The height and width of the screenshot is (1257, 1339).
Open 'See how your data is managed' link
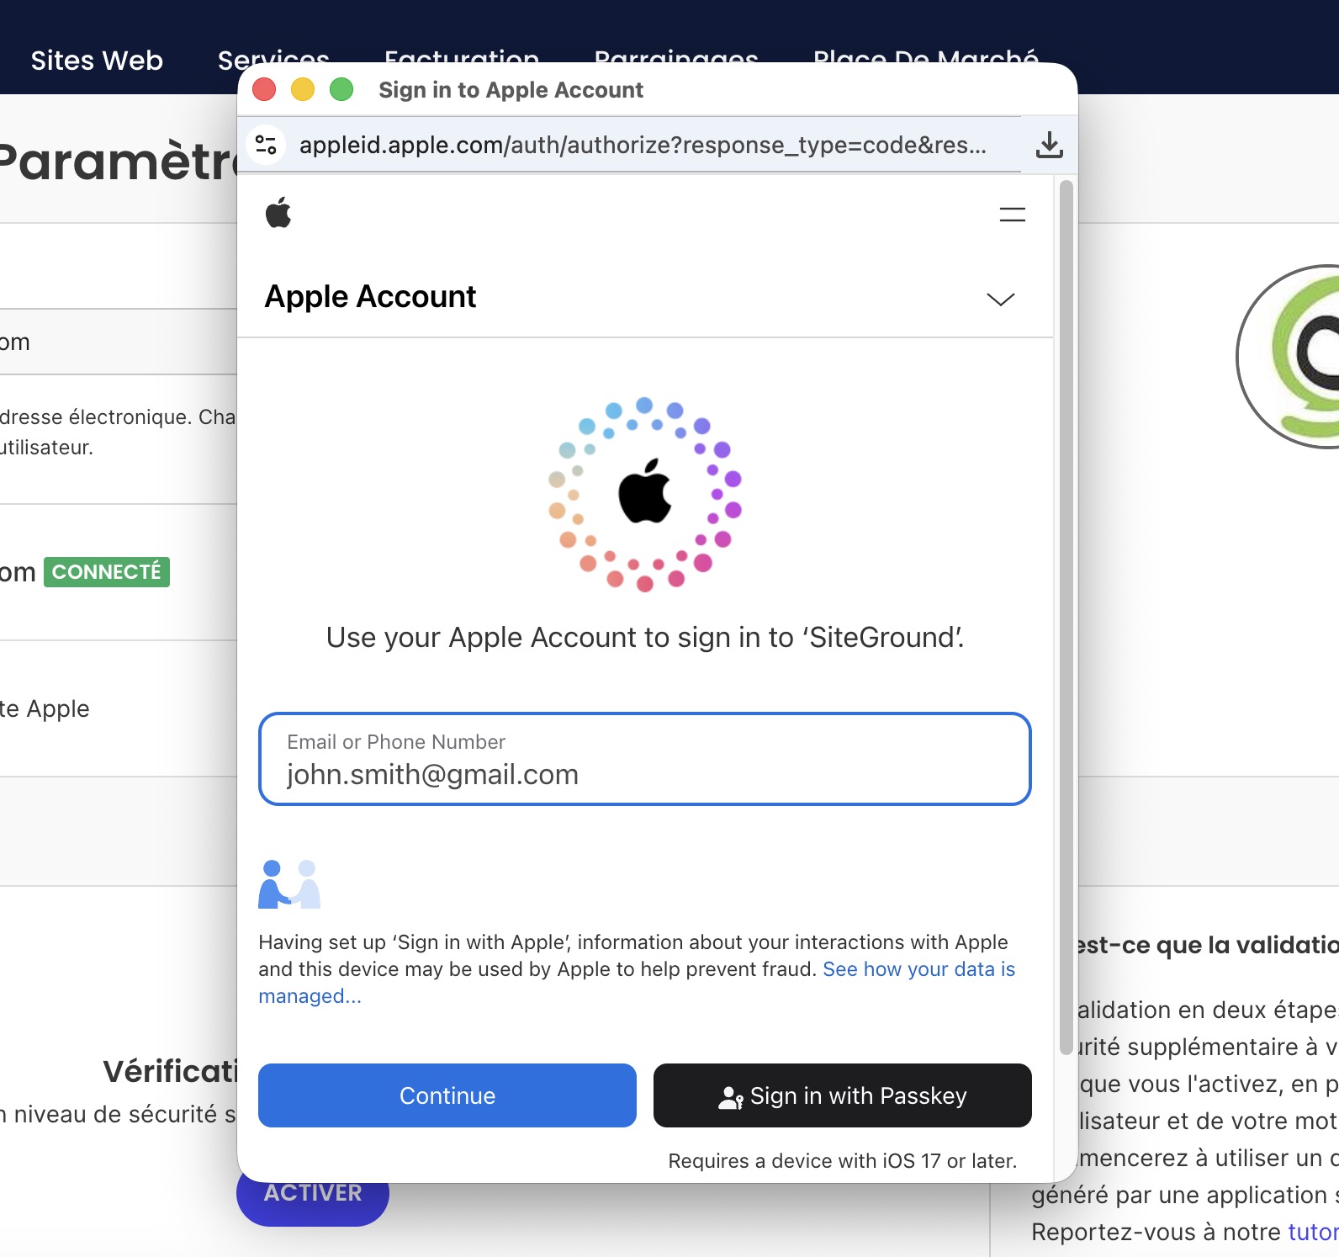(918, 969)
